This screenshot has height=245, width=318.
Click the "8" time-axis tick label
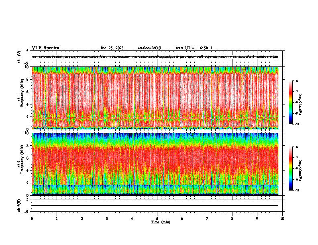coord(232,219)
